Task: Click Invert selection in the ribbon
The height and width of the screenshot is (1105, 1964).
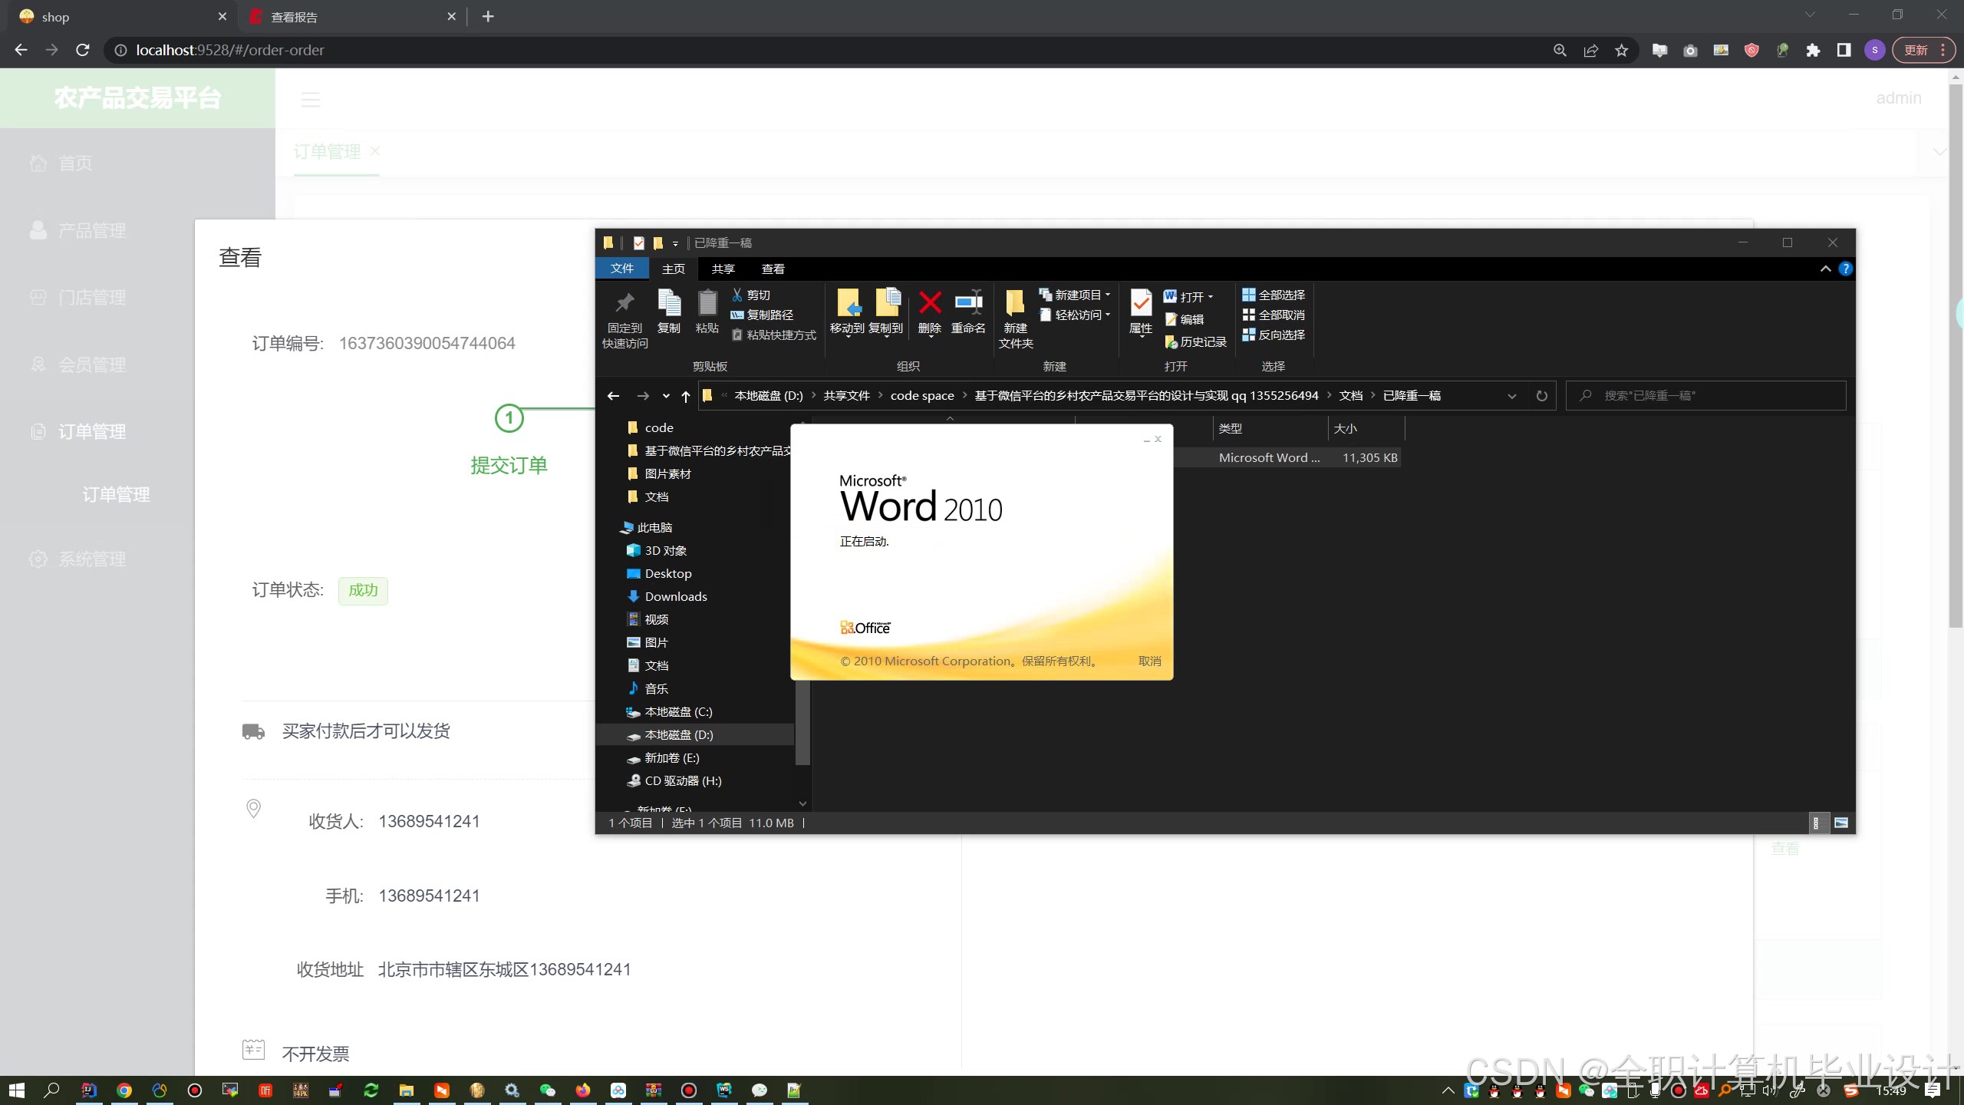Action: pyautogui.click(x=1274, y=335)
